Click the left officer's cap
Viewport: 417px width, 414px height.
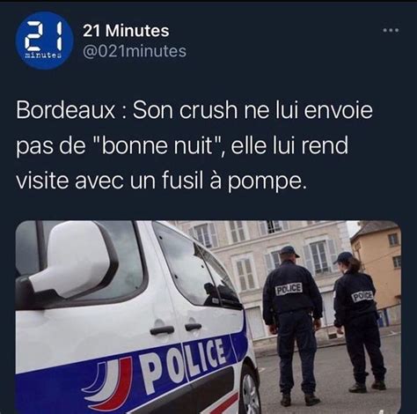point(289,252)
